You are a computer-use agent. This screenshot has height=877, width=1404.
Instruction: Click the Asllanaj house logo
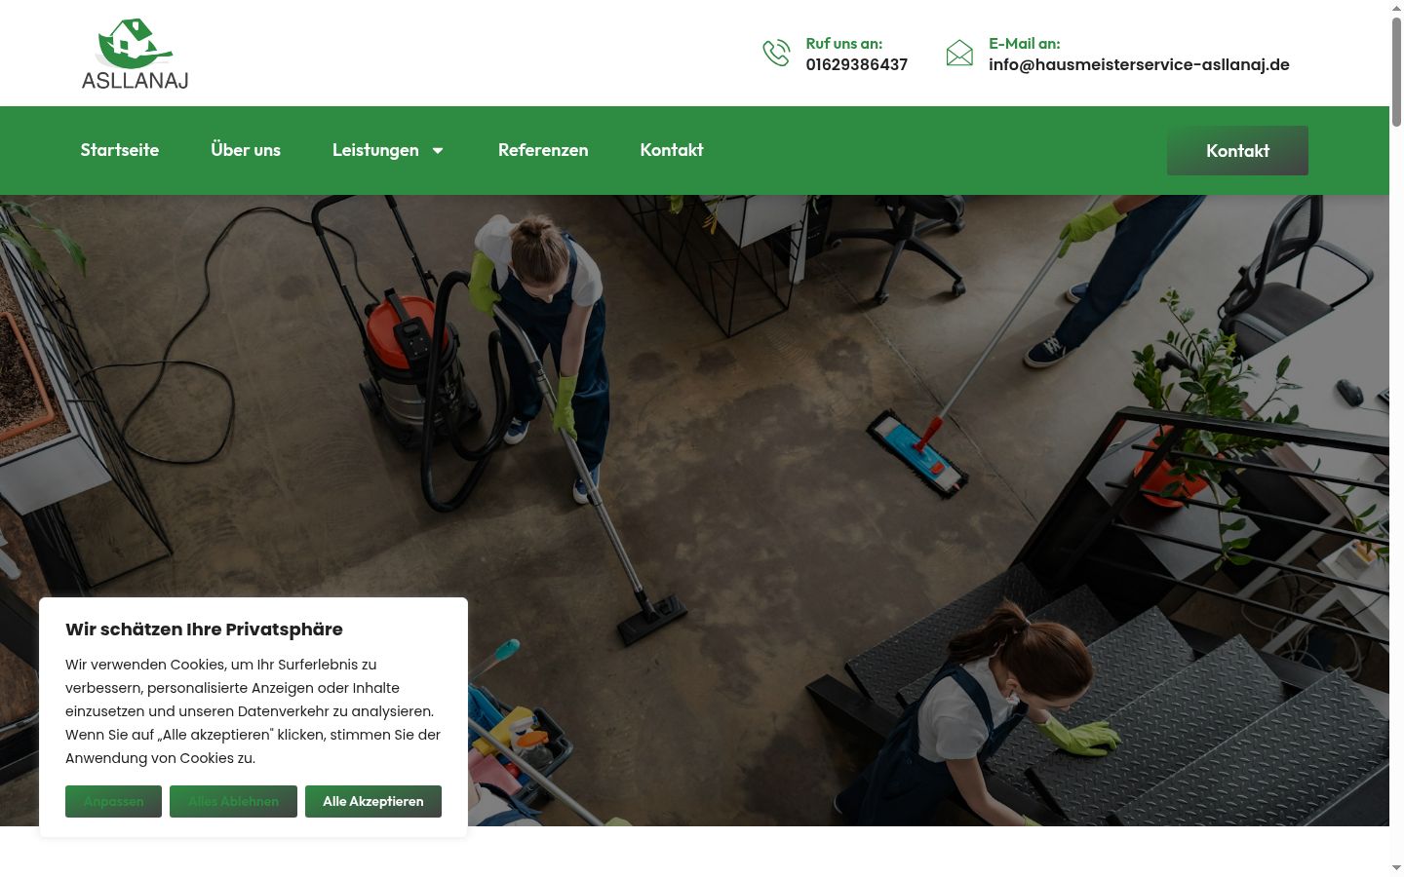click(136, 54)
